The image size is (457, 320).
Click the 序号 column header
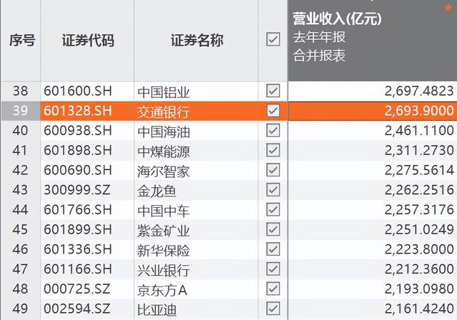click(x=22, y=40)
